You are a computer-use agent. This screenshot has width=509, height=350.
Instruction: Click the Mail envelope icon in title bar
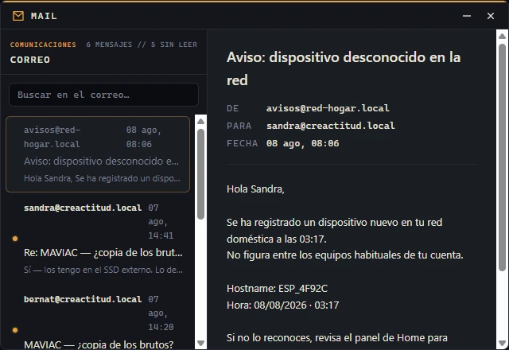coord(18,16)
